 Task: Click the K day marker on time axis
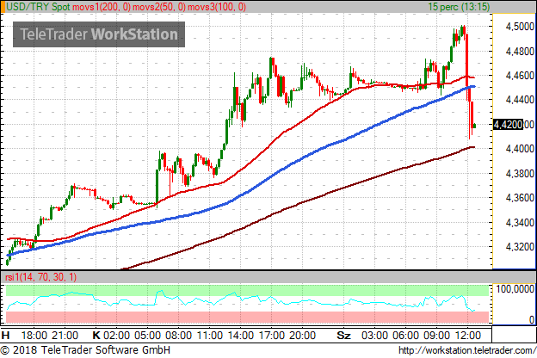click(x=96, y=335)
